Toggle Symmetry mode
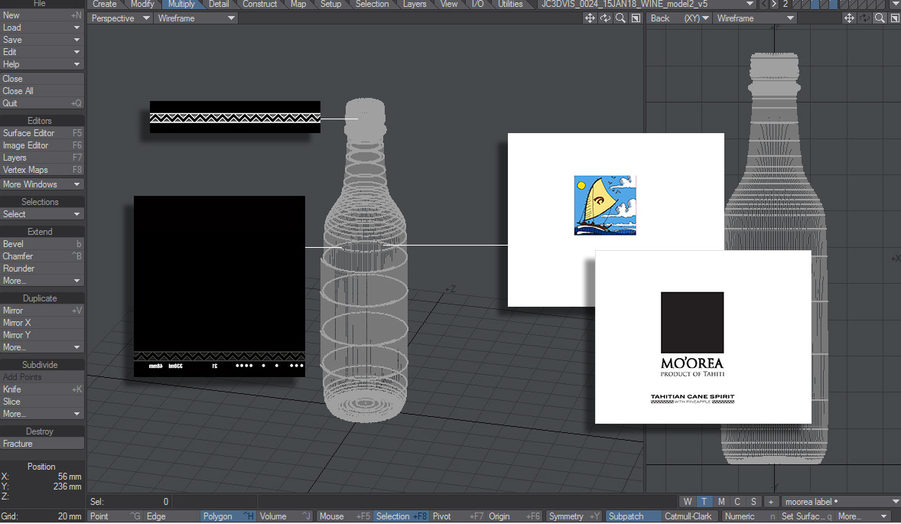Viewport: 901px width, 524px height. tap(574, 516)
